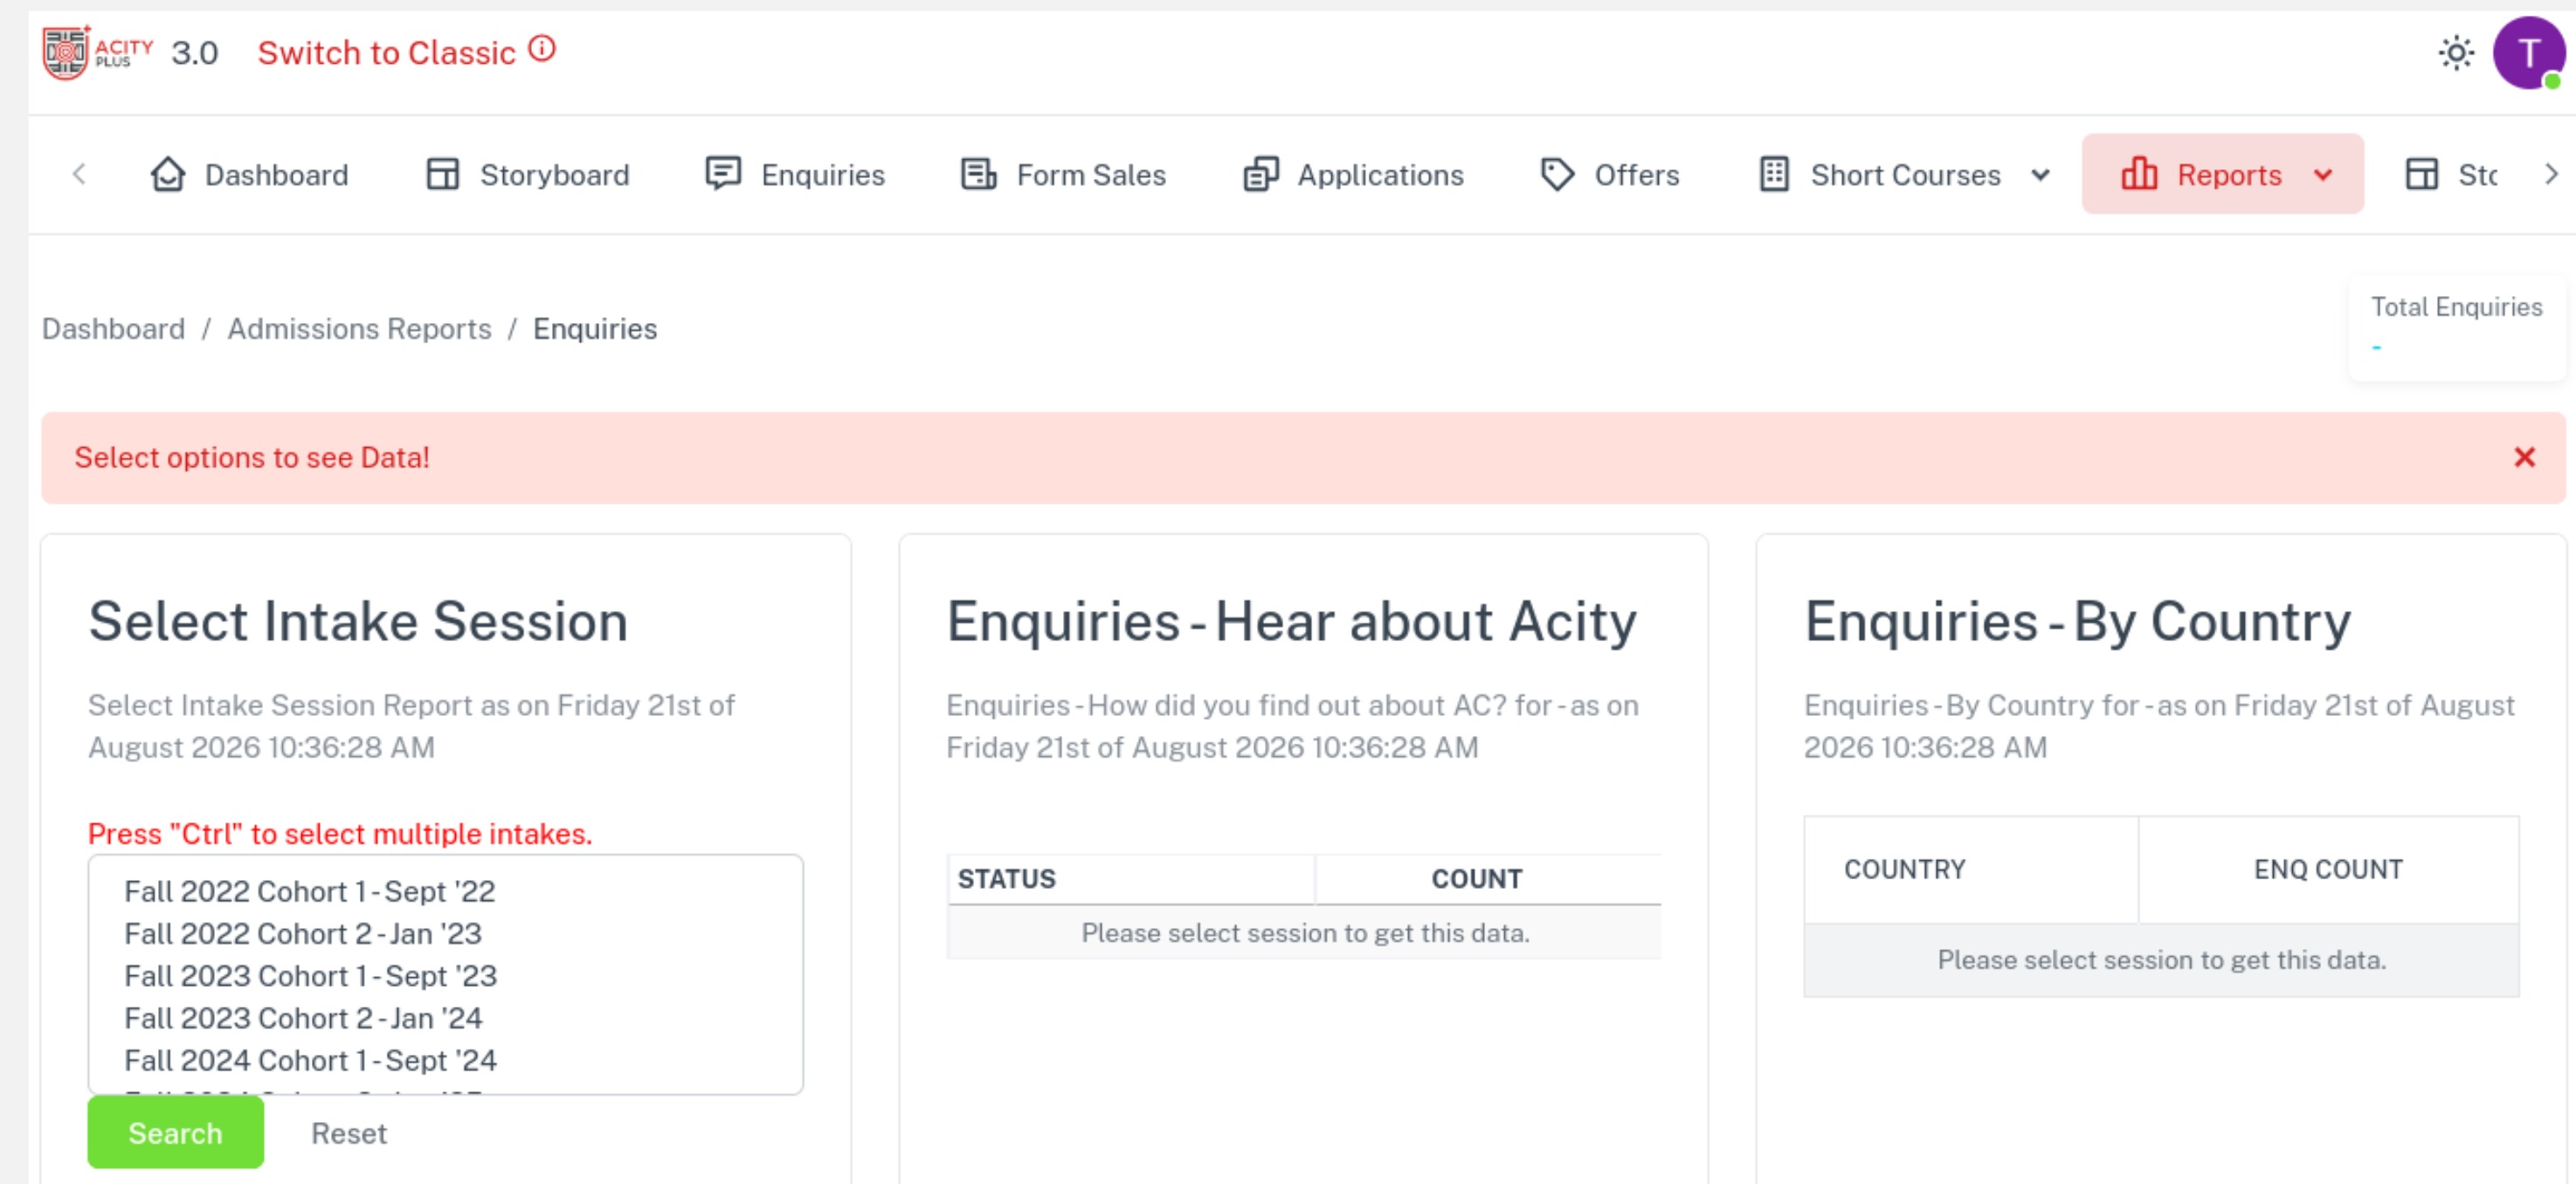This screenshot has width=2576, height=1184.
Task: Select Fall 2023 Cohort 1 - Sept '23
Action: [x=310, y=975]
